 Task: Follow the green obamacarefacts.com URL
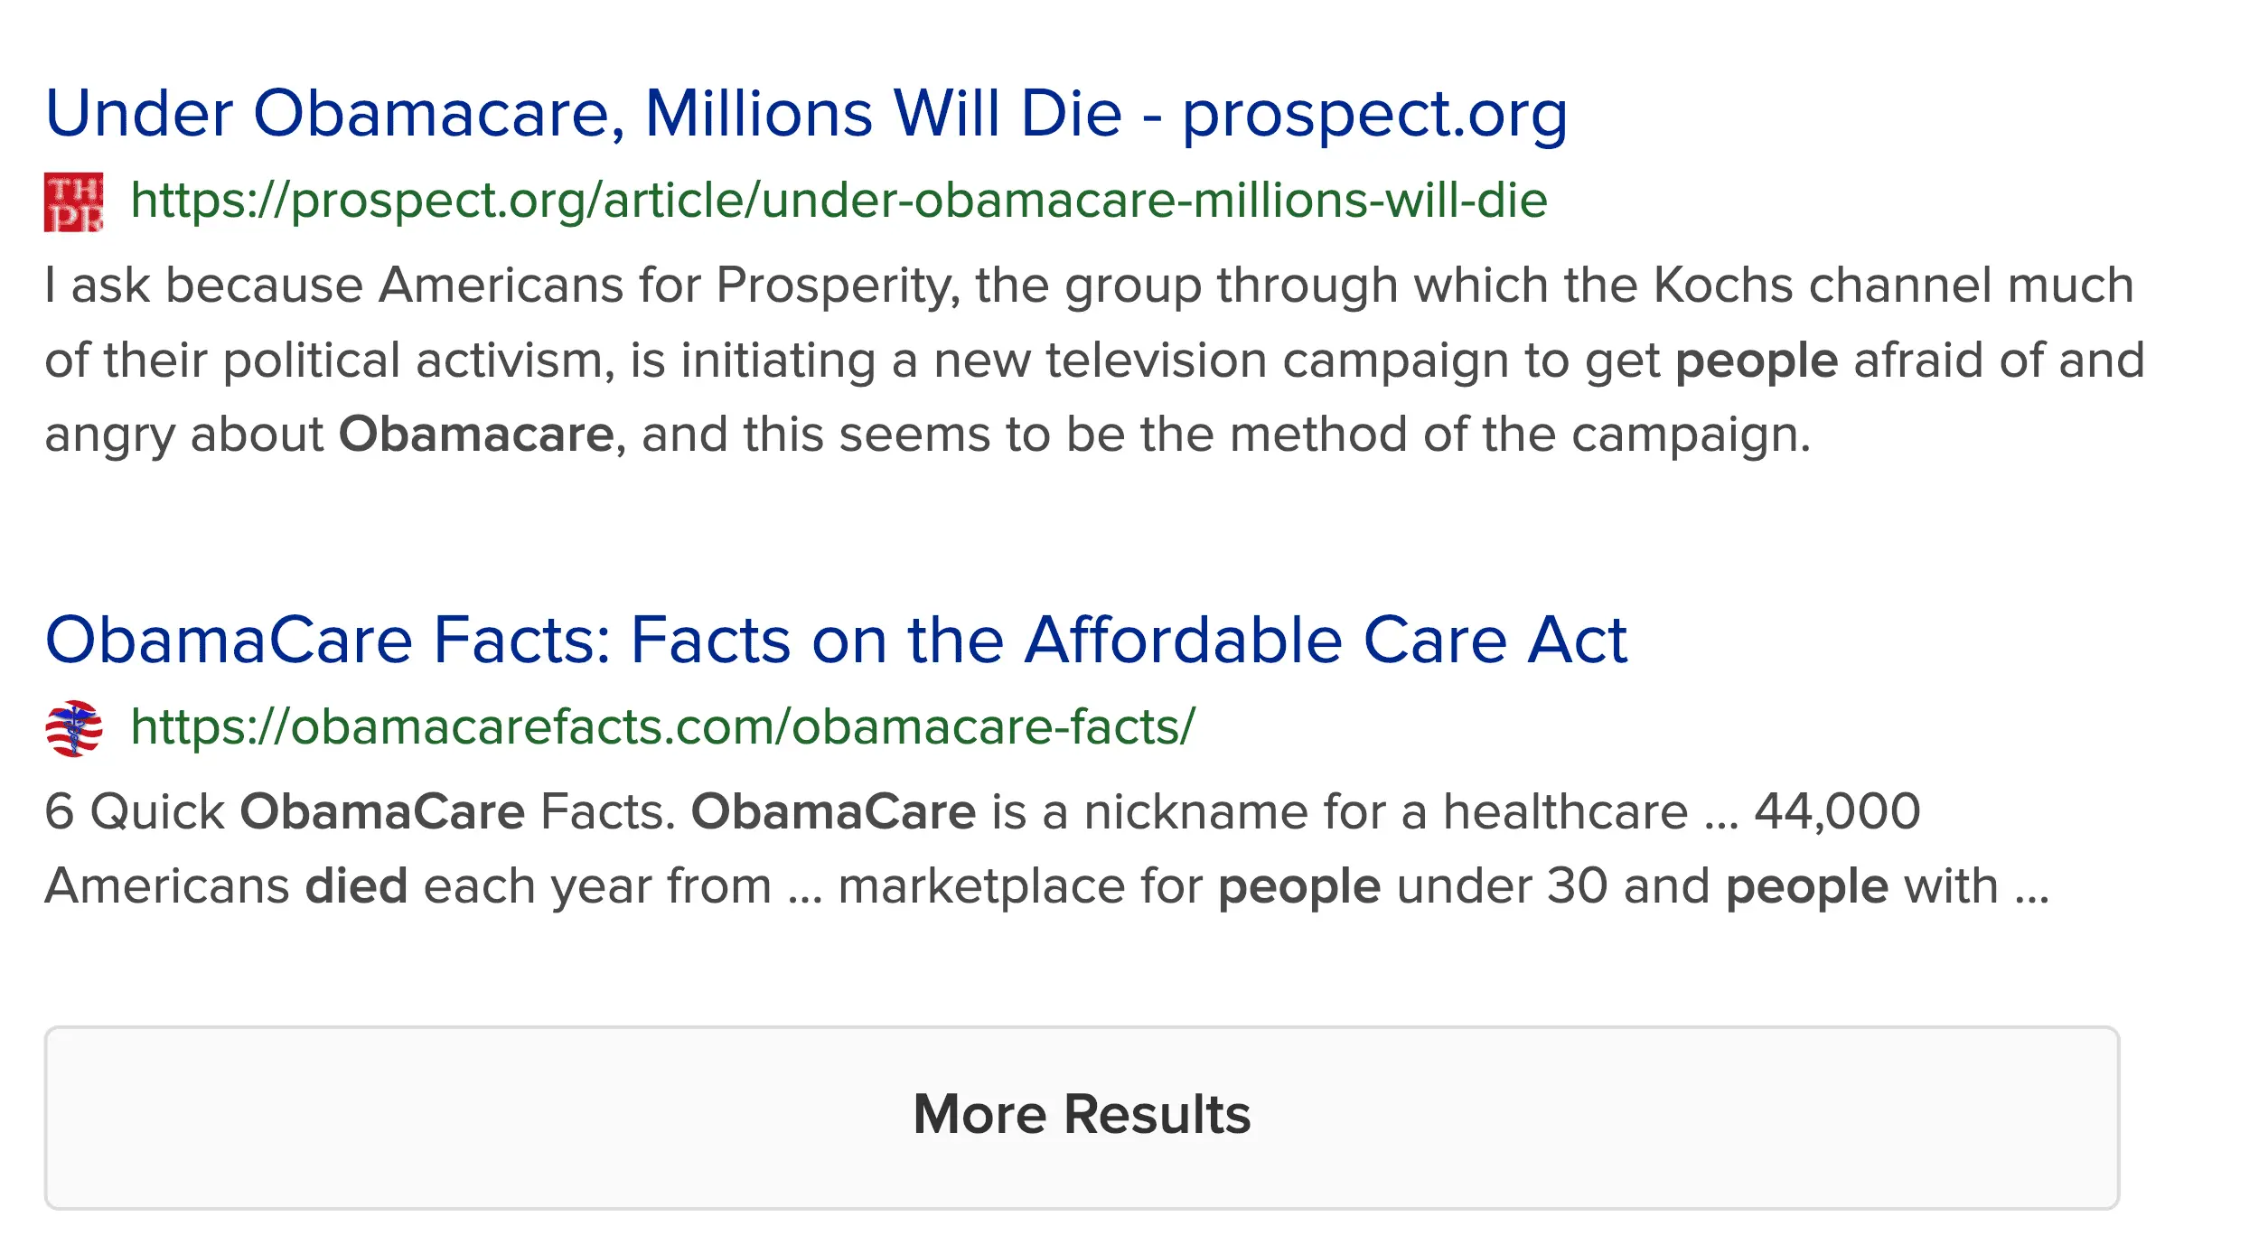pyautogui.click(x=662, y=726)
